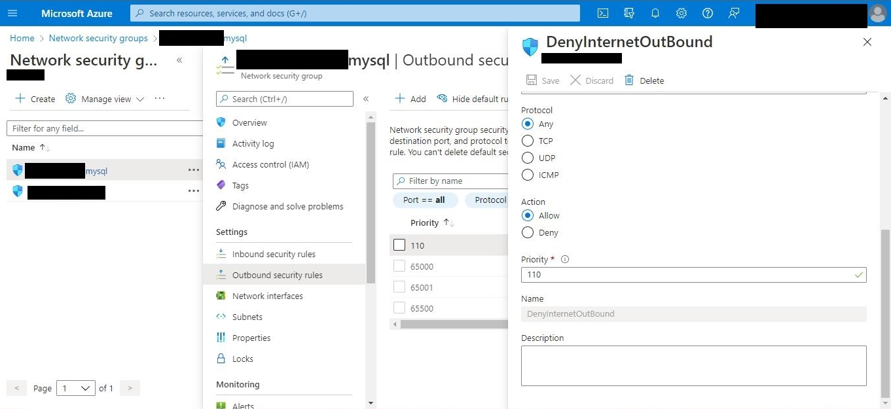Select Outbound security rules menu item
Screen dimensions: 891x409
click(284, 275)
